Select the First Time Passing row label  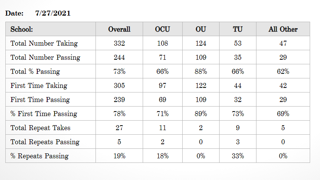click(40, 100)
